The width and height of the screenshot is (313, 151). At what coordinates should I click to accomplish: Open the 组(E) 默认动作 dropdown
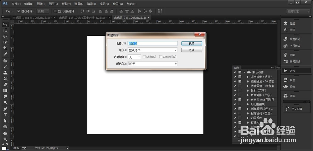pyautogui.click(x=152, y=50)
